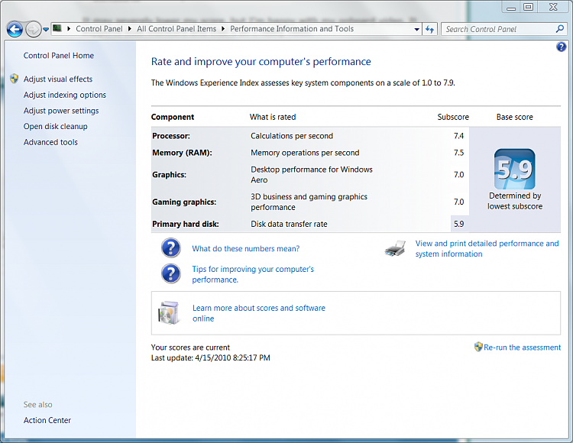Click the Memory subscore 7.5

[x=458, y=153]
